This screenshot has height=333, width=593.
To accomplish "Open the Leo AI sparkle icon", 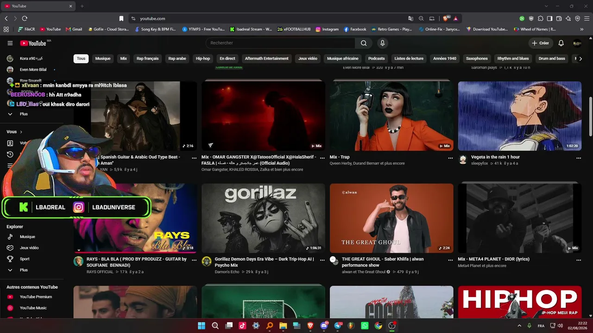I will 568,18.
